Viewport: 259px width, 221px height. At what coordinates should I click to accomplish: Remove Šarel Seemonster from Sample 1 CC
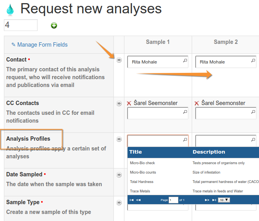(x=129, y=103)
